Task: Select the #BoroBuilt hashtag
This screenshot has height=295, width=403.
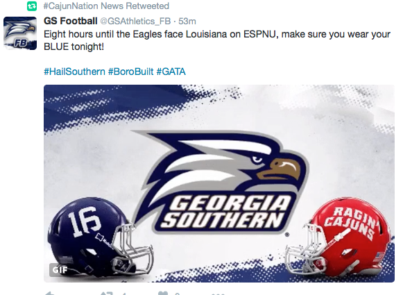Action: coord(130,71)
